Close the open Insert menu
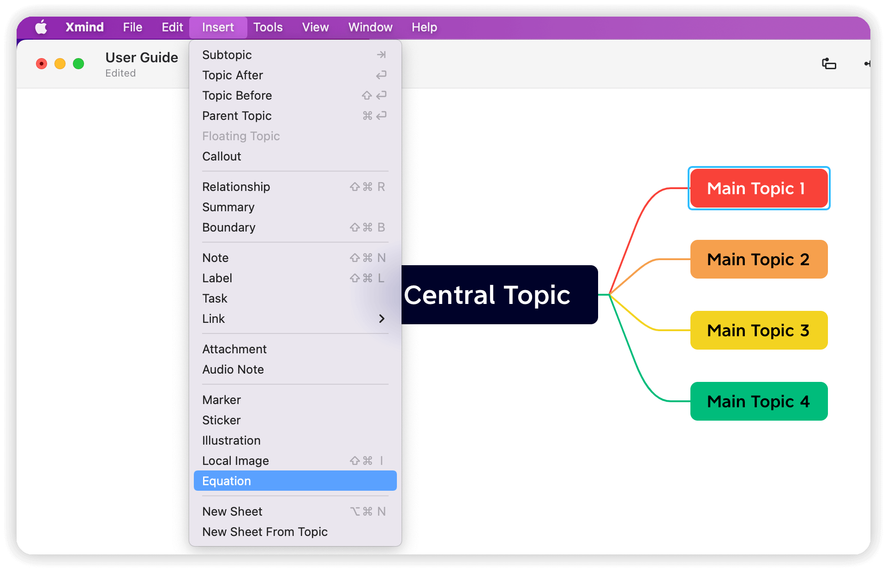 218,27
